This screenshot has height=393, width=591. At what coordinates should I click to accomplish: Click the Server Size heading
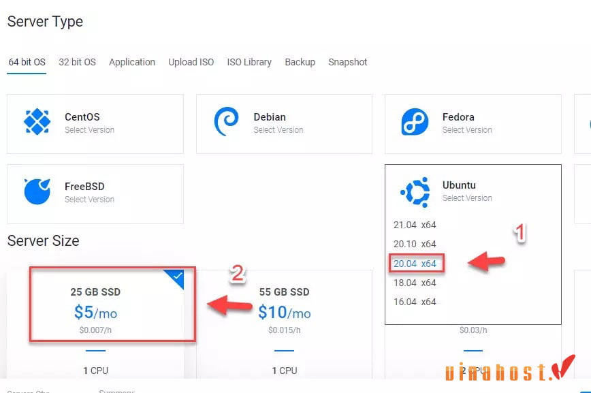click(44, 241)
